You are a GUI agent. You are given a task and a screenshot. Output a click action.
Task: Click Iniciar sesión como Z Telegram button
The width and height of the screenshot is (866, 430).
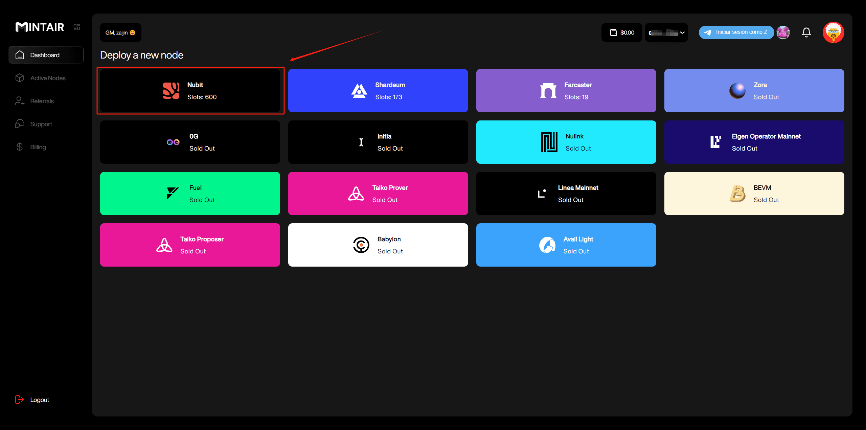[736, 32]
